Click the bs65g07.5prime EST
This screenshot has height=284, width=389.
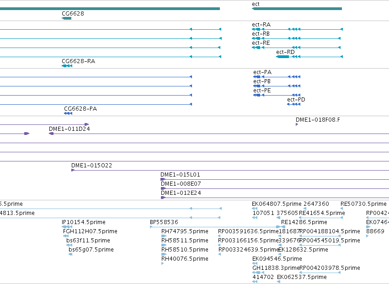(x=70, y=254)
